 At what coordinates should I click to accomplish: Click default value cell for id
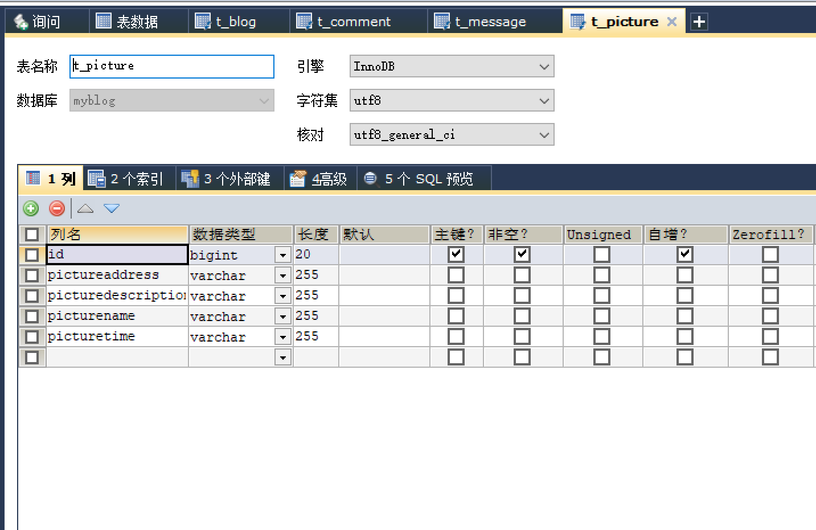[385, 254]
